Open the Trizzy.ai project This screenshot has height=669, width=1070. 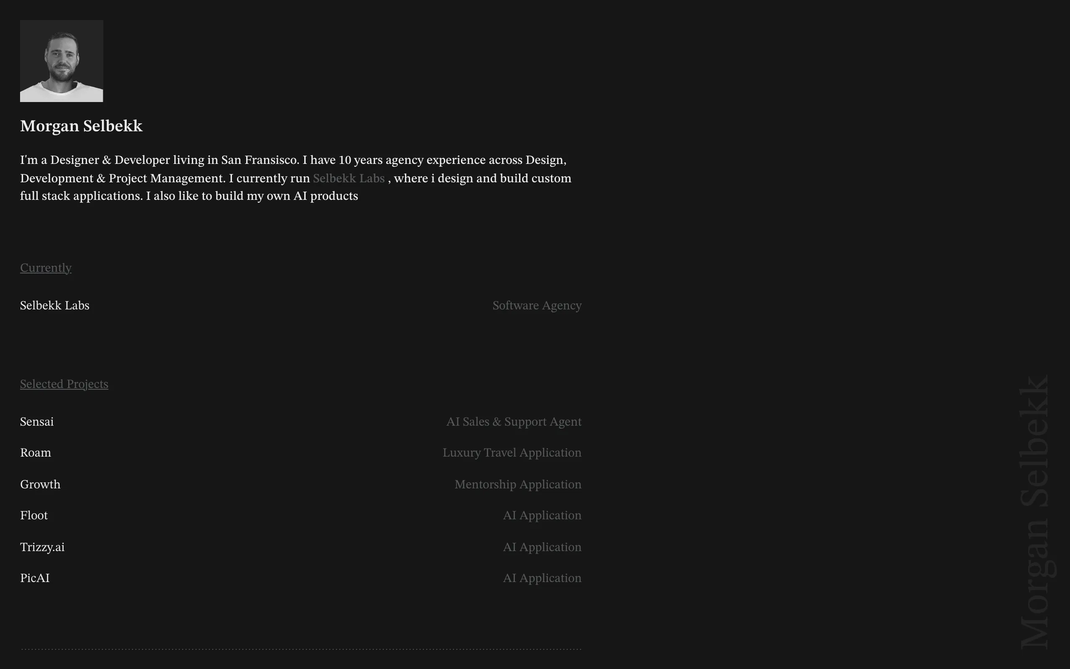point(43,547)
